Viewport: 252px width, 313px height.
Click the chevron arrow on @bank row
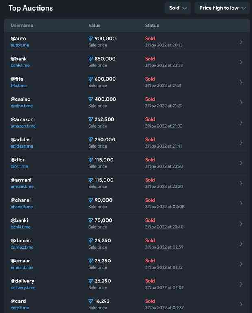(241, 62)
